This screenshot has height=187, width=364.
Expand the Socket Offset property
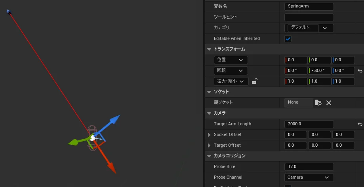[x=209, y=135]
